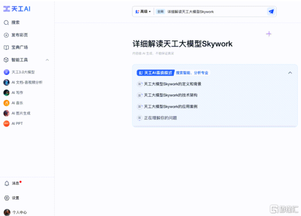Click the 天工AI高级模式 badge
This screenshot has height=216, width=301.
click(156, 73)
